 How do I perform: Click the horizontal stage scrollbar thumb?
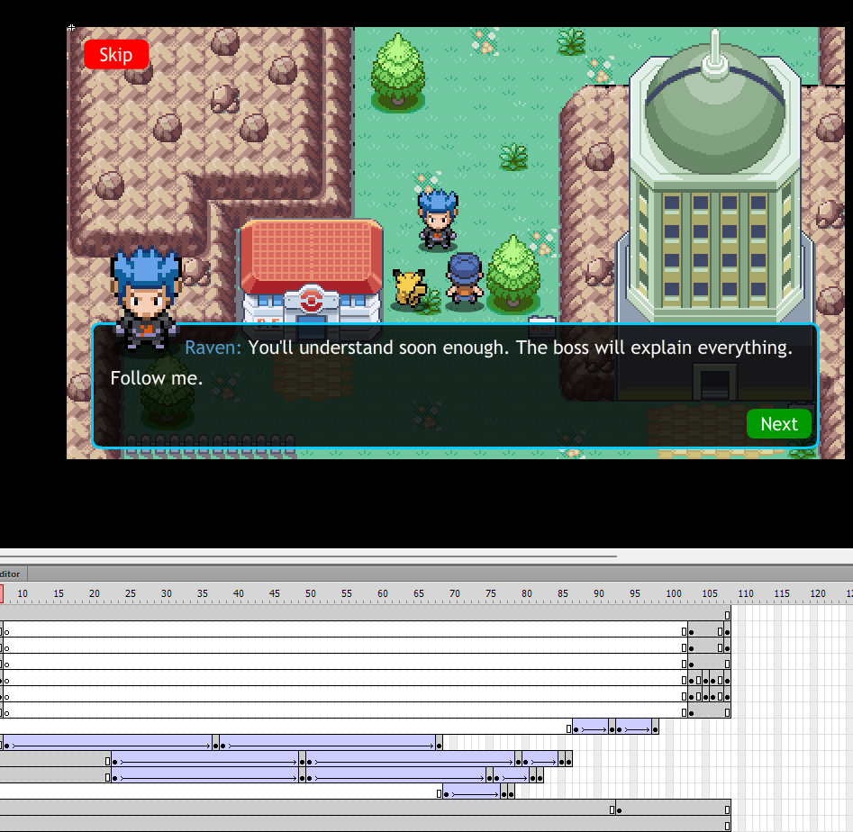point(308,556)
